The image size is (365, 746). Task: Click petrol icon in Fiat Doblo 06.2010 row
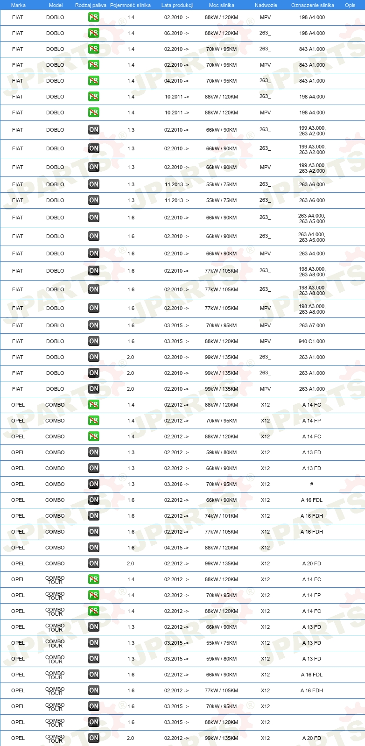pyautogui.click(x=94, y=33)
